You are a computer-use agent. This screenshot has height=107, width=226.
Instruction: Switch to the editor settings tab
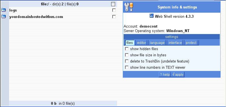click(x=141, y=43)
